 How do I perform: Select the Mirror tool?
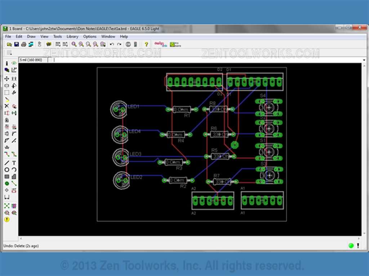(7, 86)
